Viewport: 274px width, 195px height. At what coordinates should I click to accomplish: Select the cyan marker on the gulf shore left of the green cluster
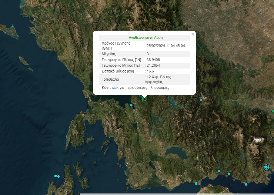(x=131, y=105)
